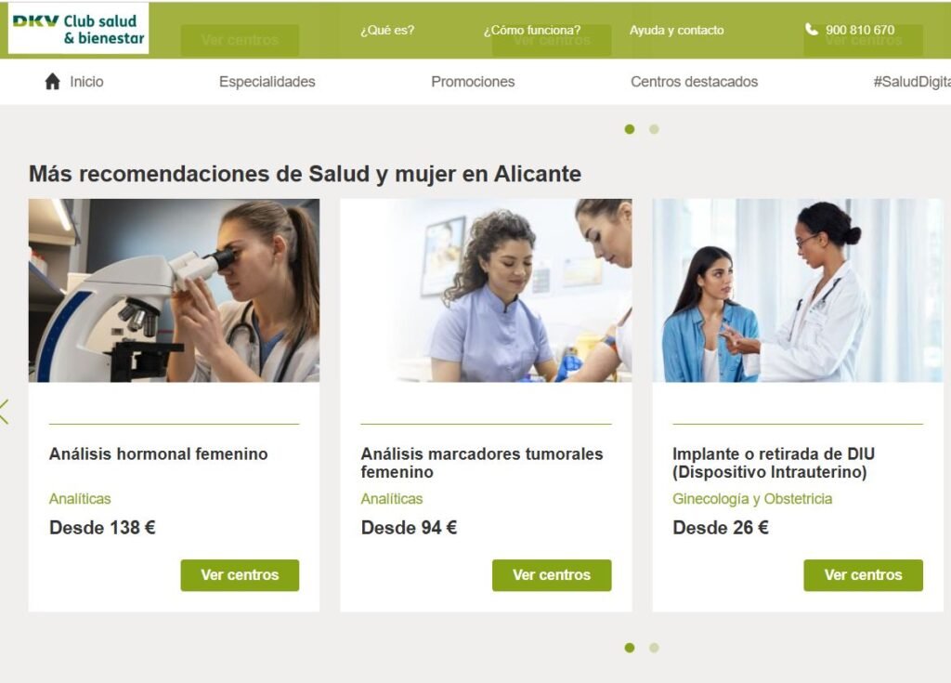Click Ver centros for Implante de DIU
The image size is (951, 683).
tap(863, 575)
